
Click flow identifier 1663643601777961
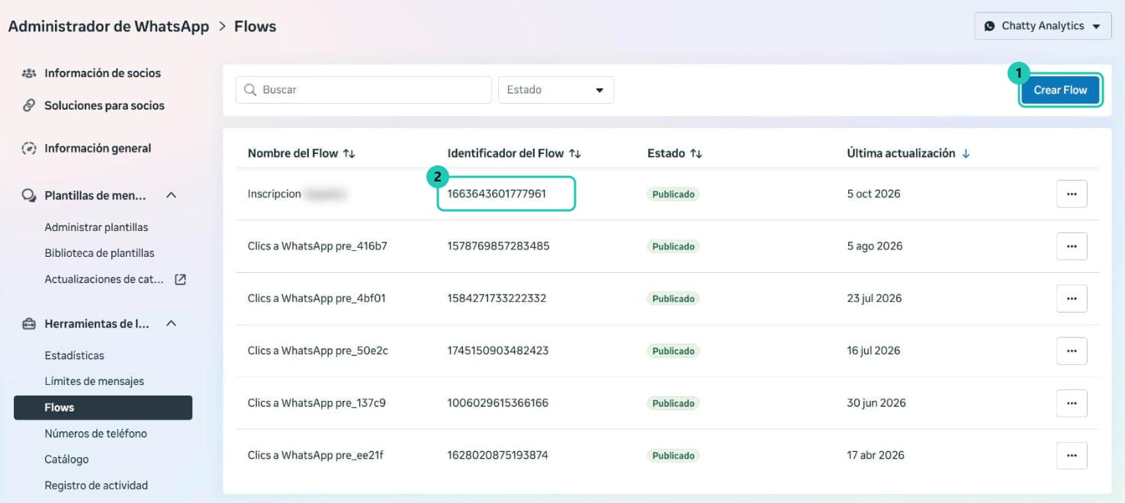pyautogui.click(x=497, y=194)
